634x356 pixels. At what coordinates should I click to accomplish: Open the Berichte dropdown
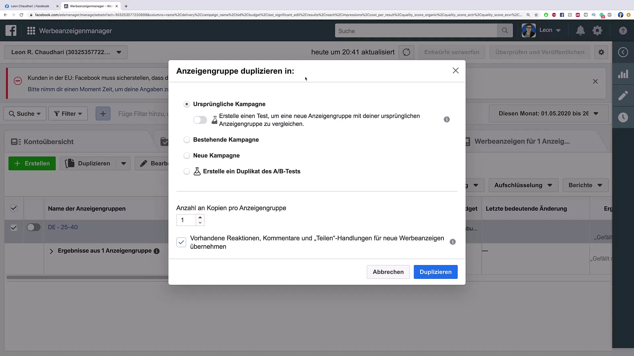tap(585, 185)
